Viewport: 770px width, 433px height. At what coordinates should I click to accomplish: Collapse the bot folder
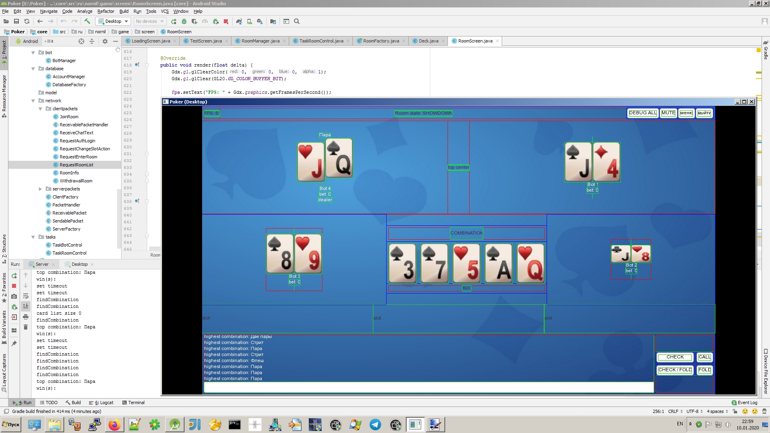pyautogui.click(x=33, y=53)
